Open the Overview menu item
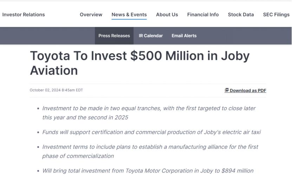This screenshot has height=178, width=292. click(91, 15)
